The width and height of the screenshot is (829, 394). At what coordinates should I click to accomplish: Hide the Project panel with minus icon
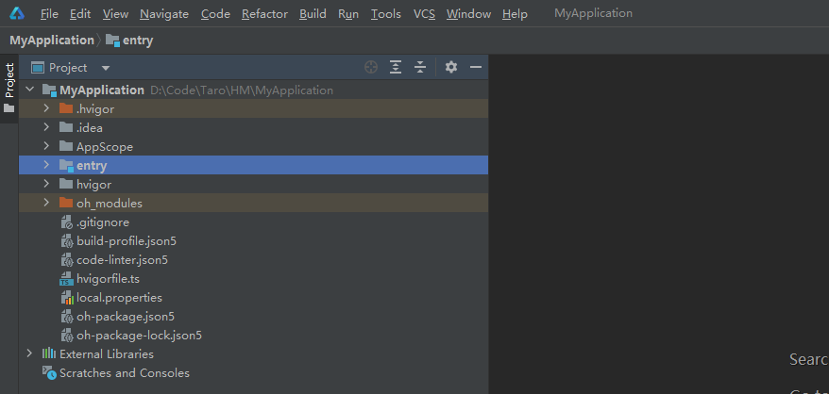pyautogui.click(x=476, y=67)
